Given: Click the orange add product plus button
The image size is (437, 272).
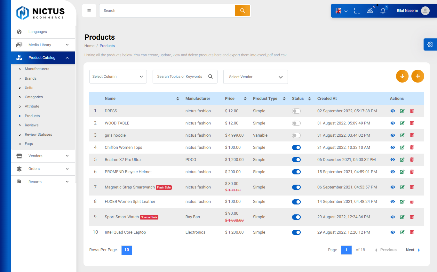Looking at the screenshot, I should click(x=417, y=76).
